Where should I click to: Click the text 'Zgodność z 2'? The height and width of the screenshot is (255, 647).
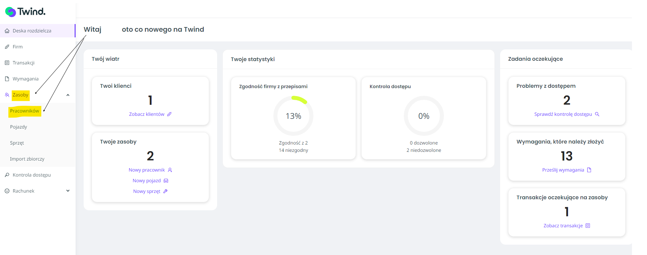tap(293, 143)
